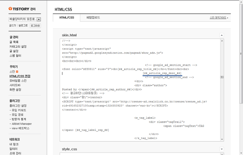Viewport: 243px width, 155px height.
Task: Open 방문자 통계 plugin
Action: [x=18, y=119]
